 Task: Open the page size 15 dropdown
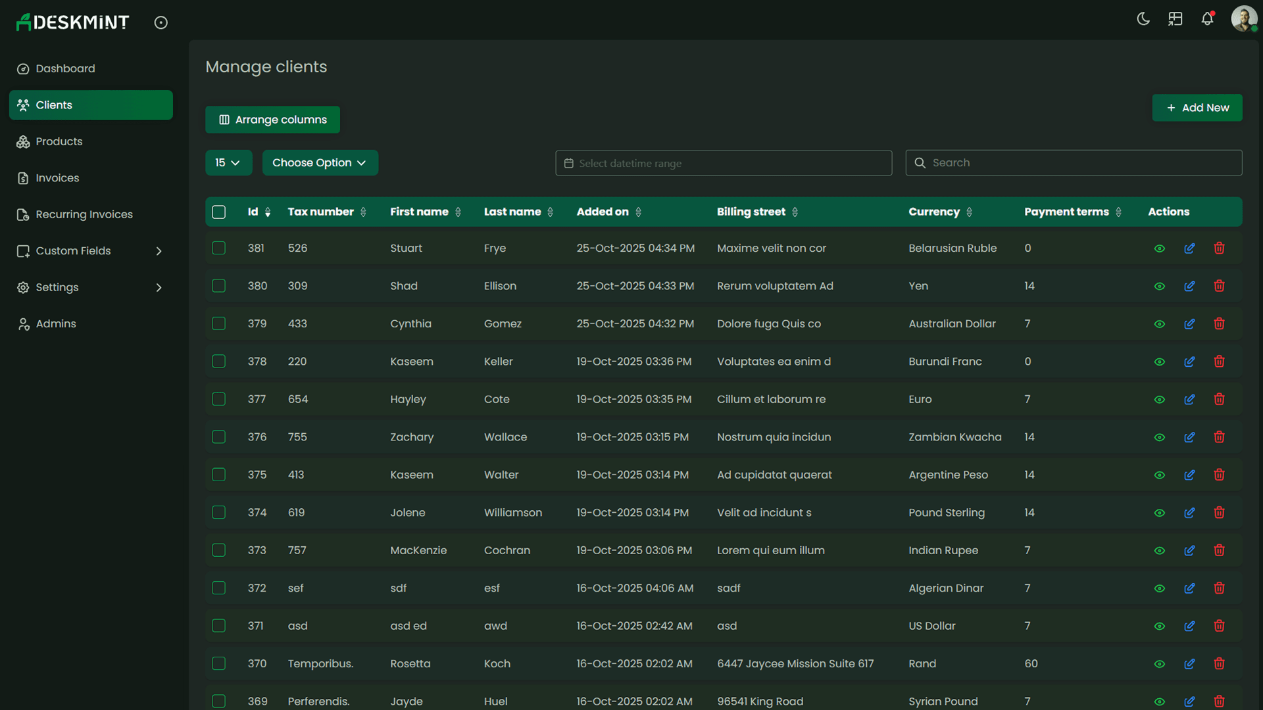tap(228, 162)
